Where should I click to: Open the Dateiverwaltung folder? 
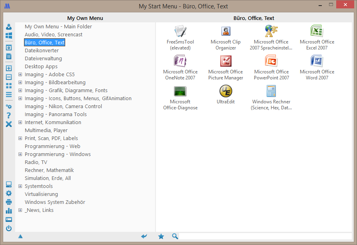pyautogui.click(x=43, y=58)
